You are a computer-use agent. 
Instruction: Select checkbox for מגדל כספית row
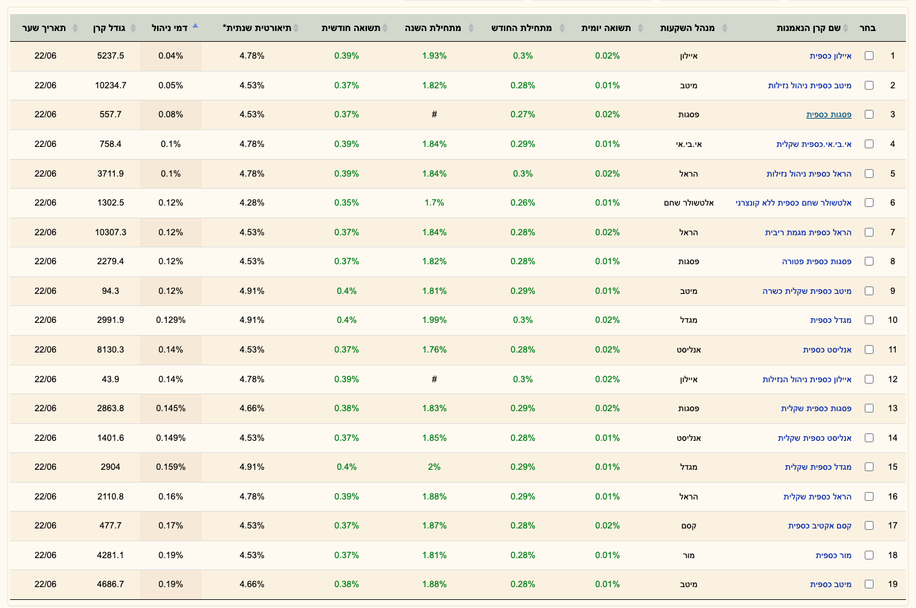click(x=869, y=320)
